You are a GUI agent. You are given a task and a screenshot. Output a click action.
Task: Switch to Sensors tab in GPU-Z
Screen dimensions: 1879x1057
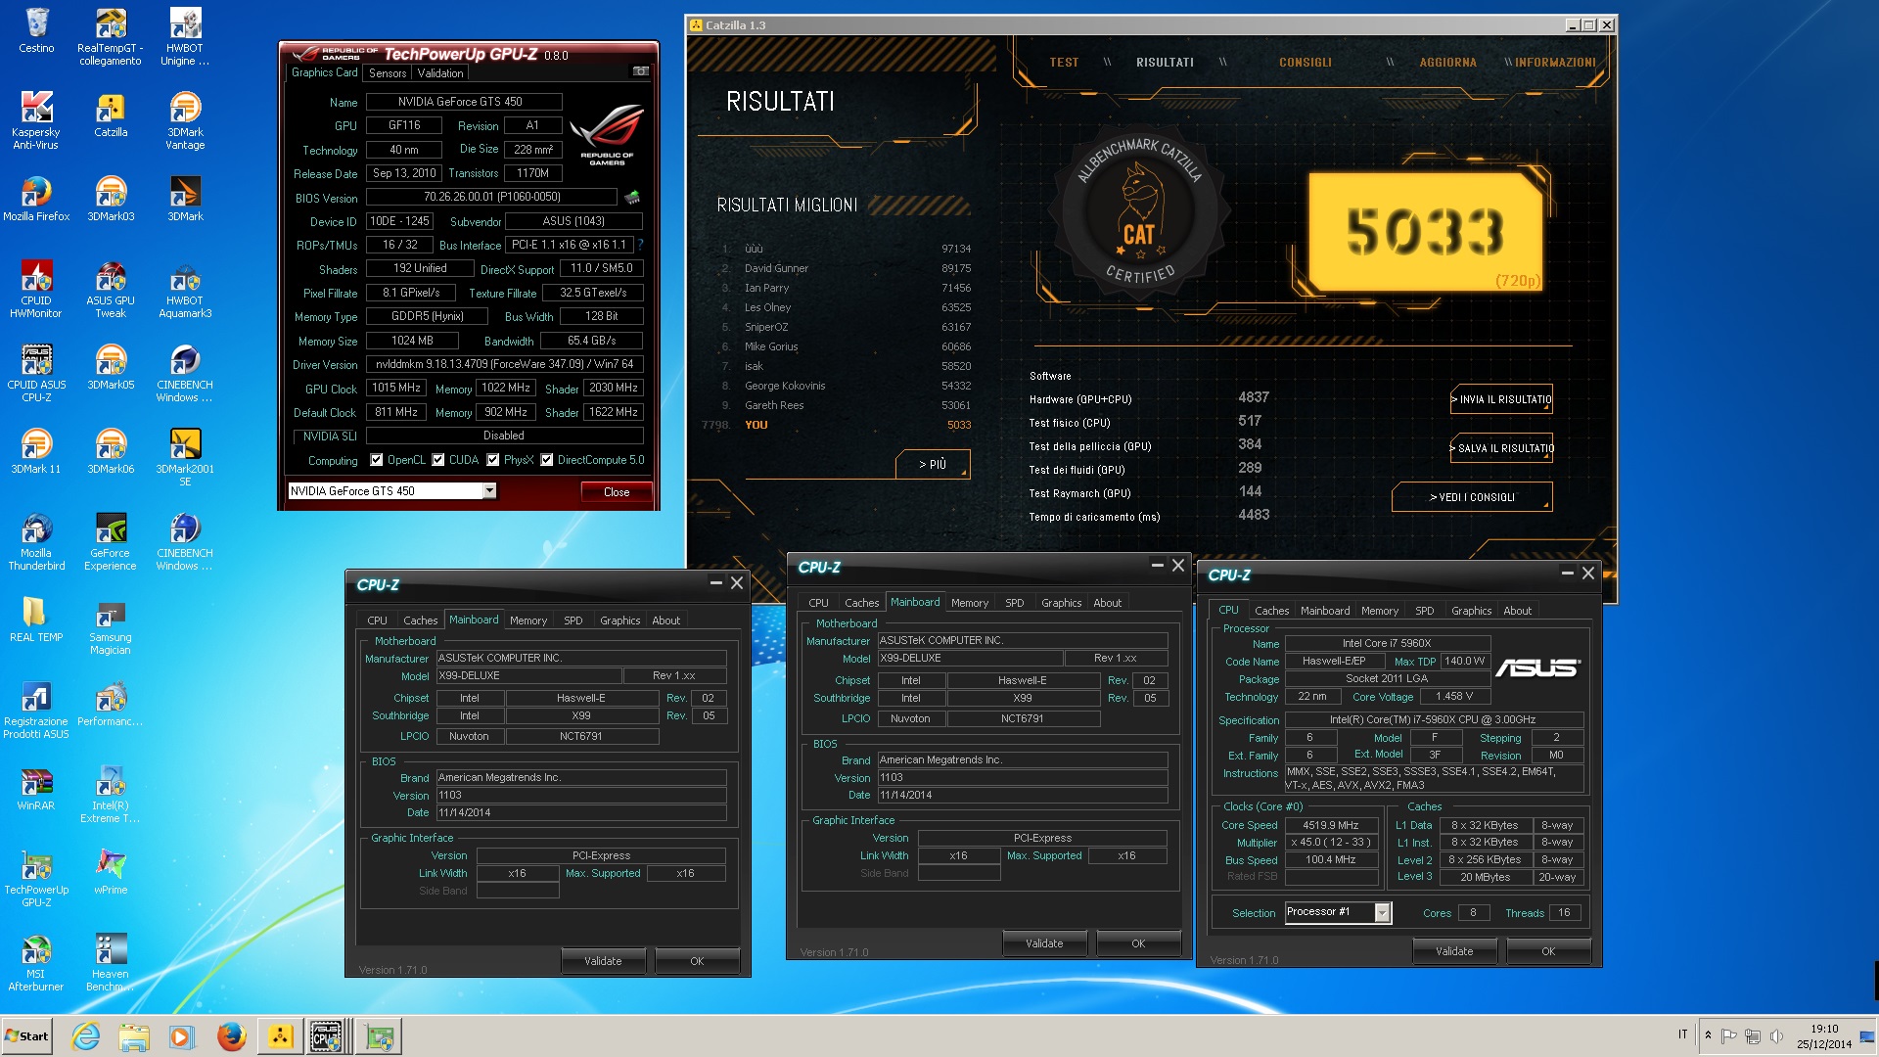coord(388,73)
